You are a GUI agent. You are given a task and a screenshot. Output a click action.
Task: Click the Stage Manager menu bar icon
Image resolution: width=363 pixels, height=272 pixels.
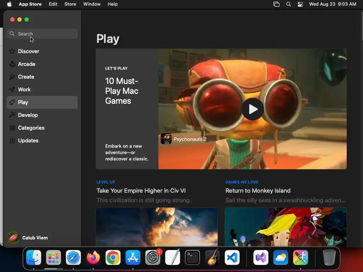coord(277,4)
